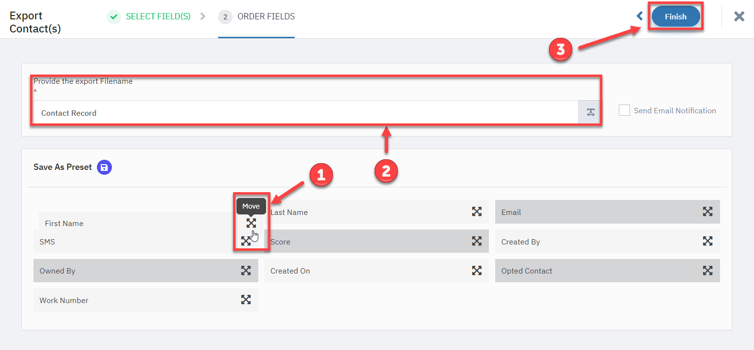The height and width of the screenshot is (350, 754).
Task: Click the move icon on Last Name field
Action: pyautogui.click(x=477, y=212)
